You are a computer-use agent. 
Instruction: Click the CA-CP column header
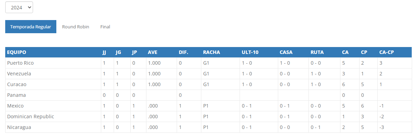386,52
